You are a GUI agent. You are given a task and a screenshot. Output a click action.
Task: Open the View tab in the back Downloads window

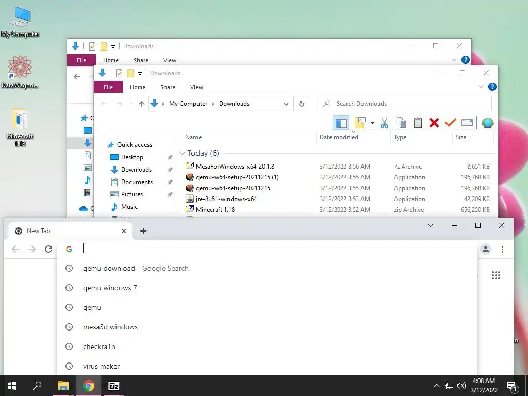(x=170, y=60)
